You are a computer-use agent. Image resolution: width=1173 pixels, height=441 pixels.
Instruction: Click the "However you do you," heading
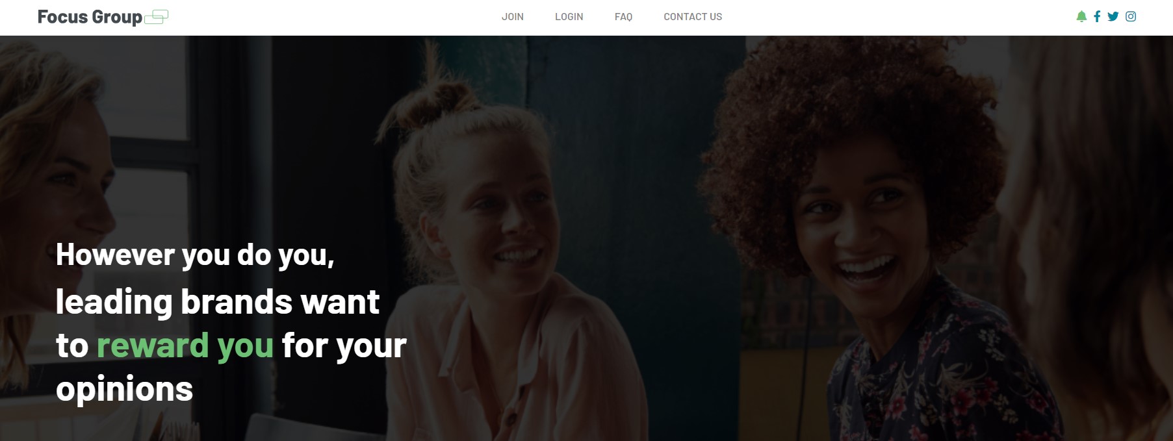pos(195,255)
